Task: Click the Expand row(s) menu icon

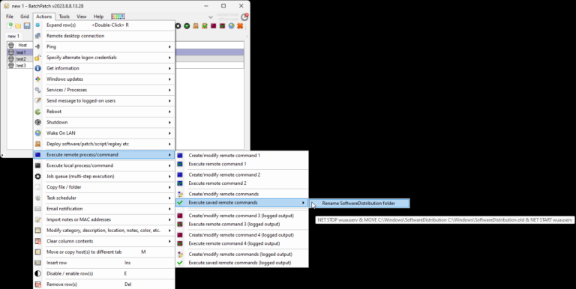Action: tap(37, 25)
